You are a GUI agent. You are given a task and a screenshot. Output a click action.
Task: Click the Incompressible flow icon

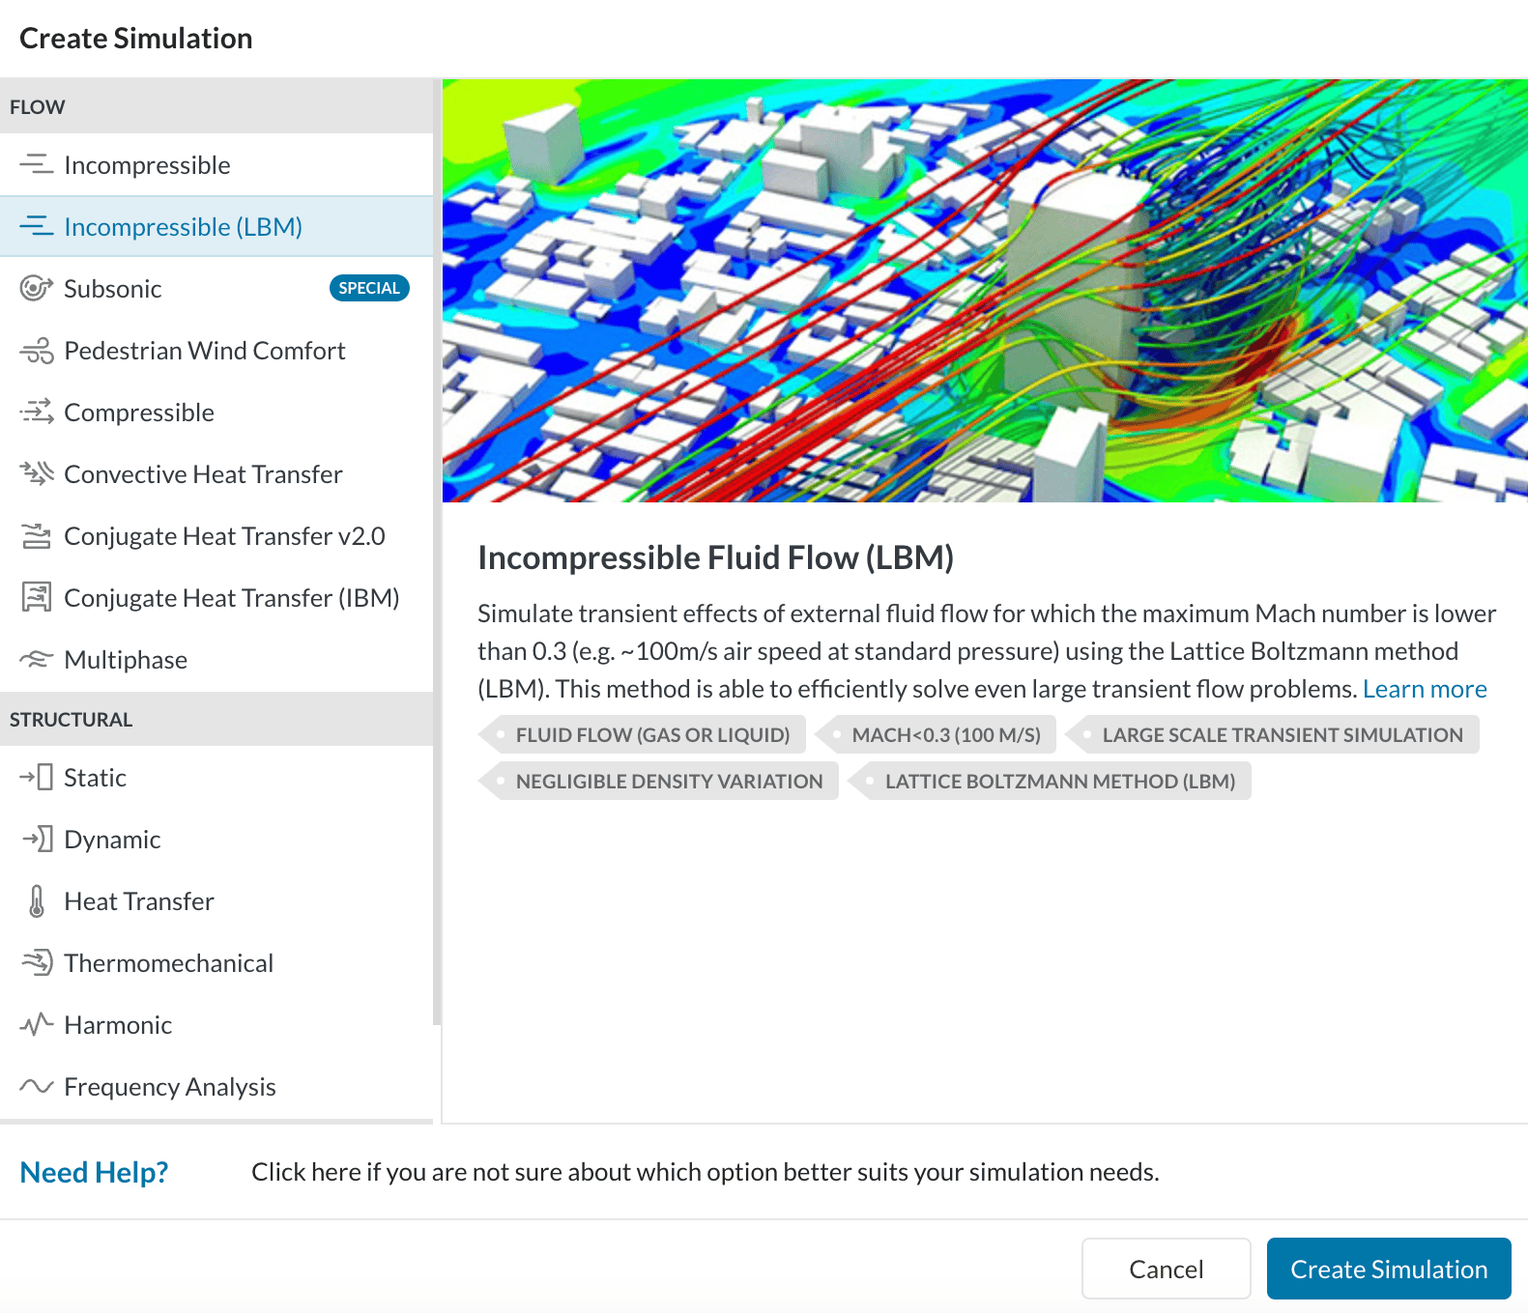point(37,165)
